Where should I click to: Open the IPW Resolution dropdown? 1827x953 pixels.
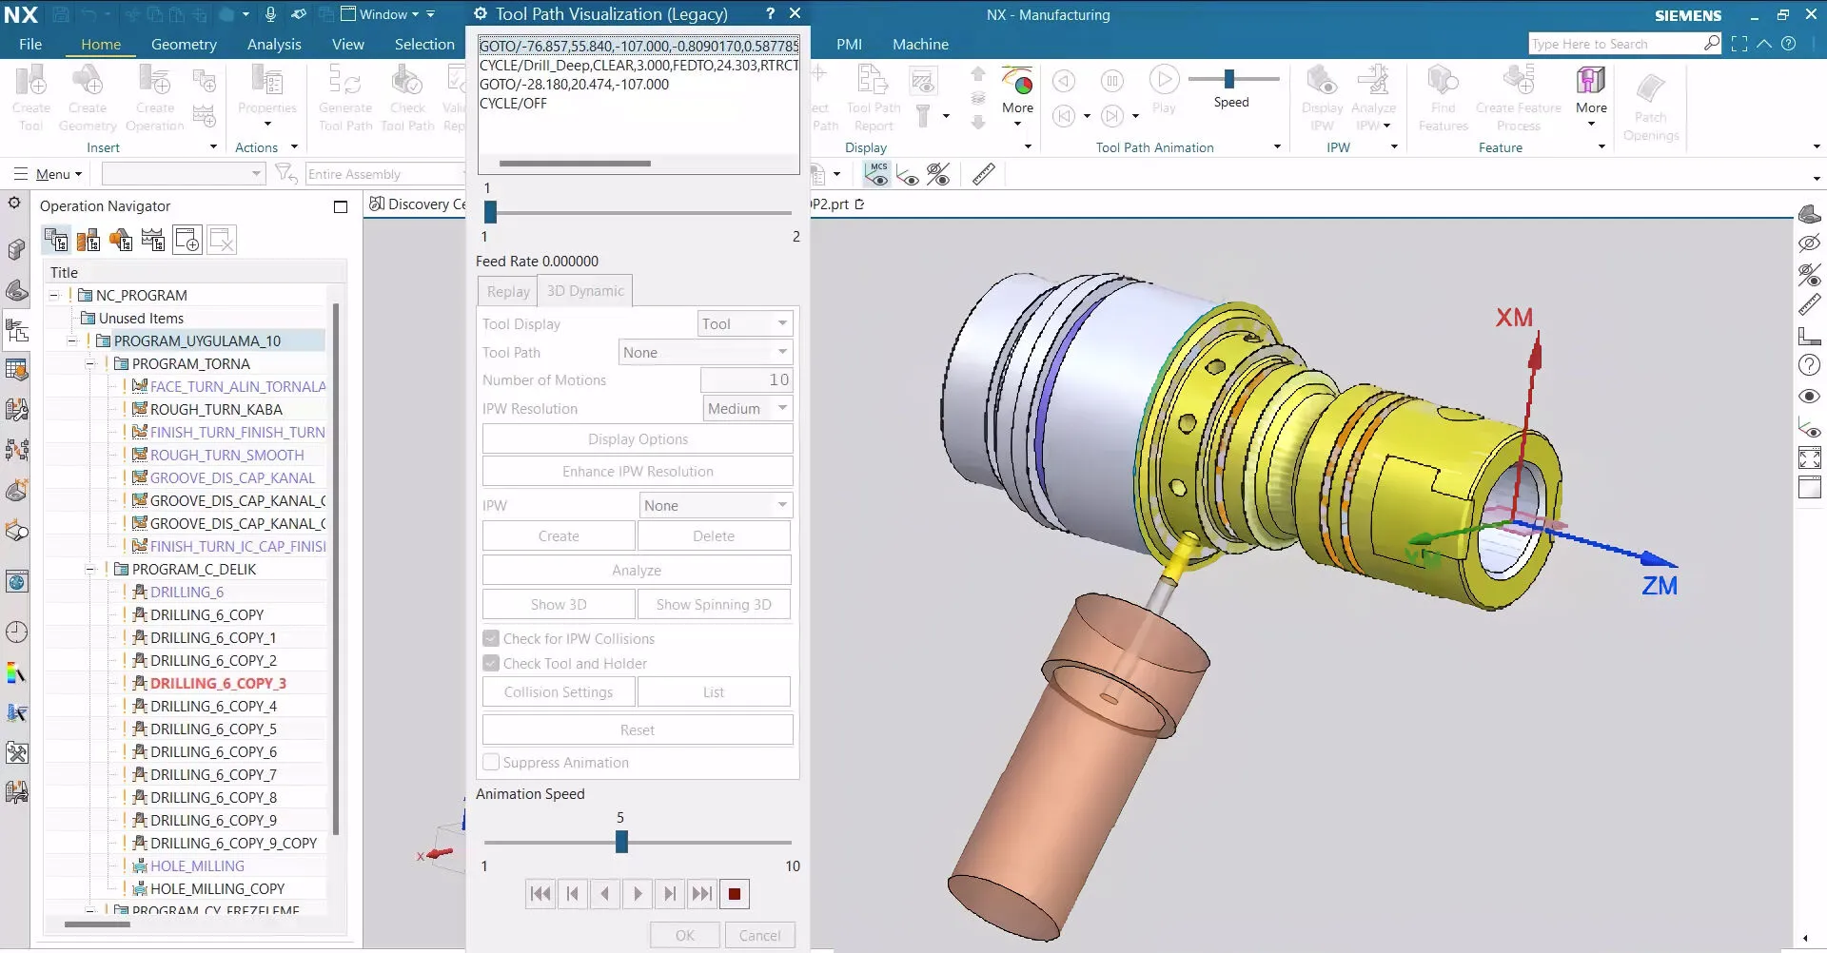747,409
